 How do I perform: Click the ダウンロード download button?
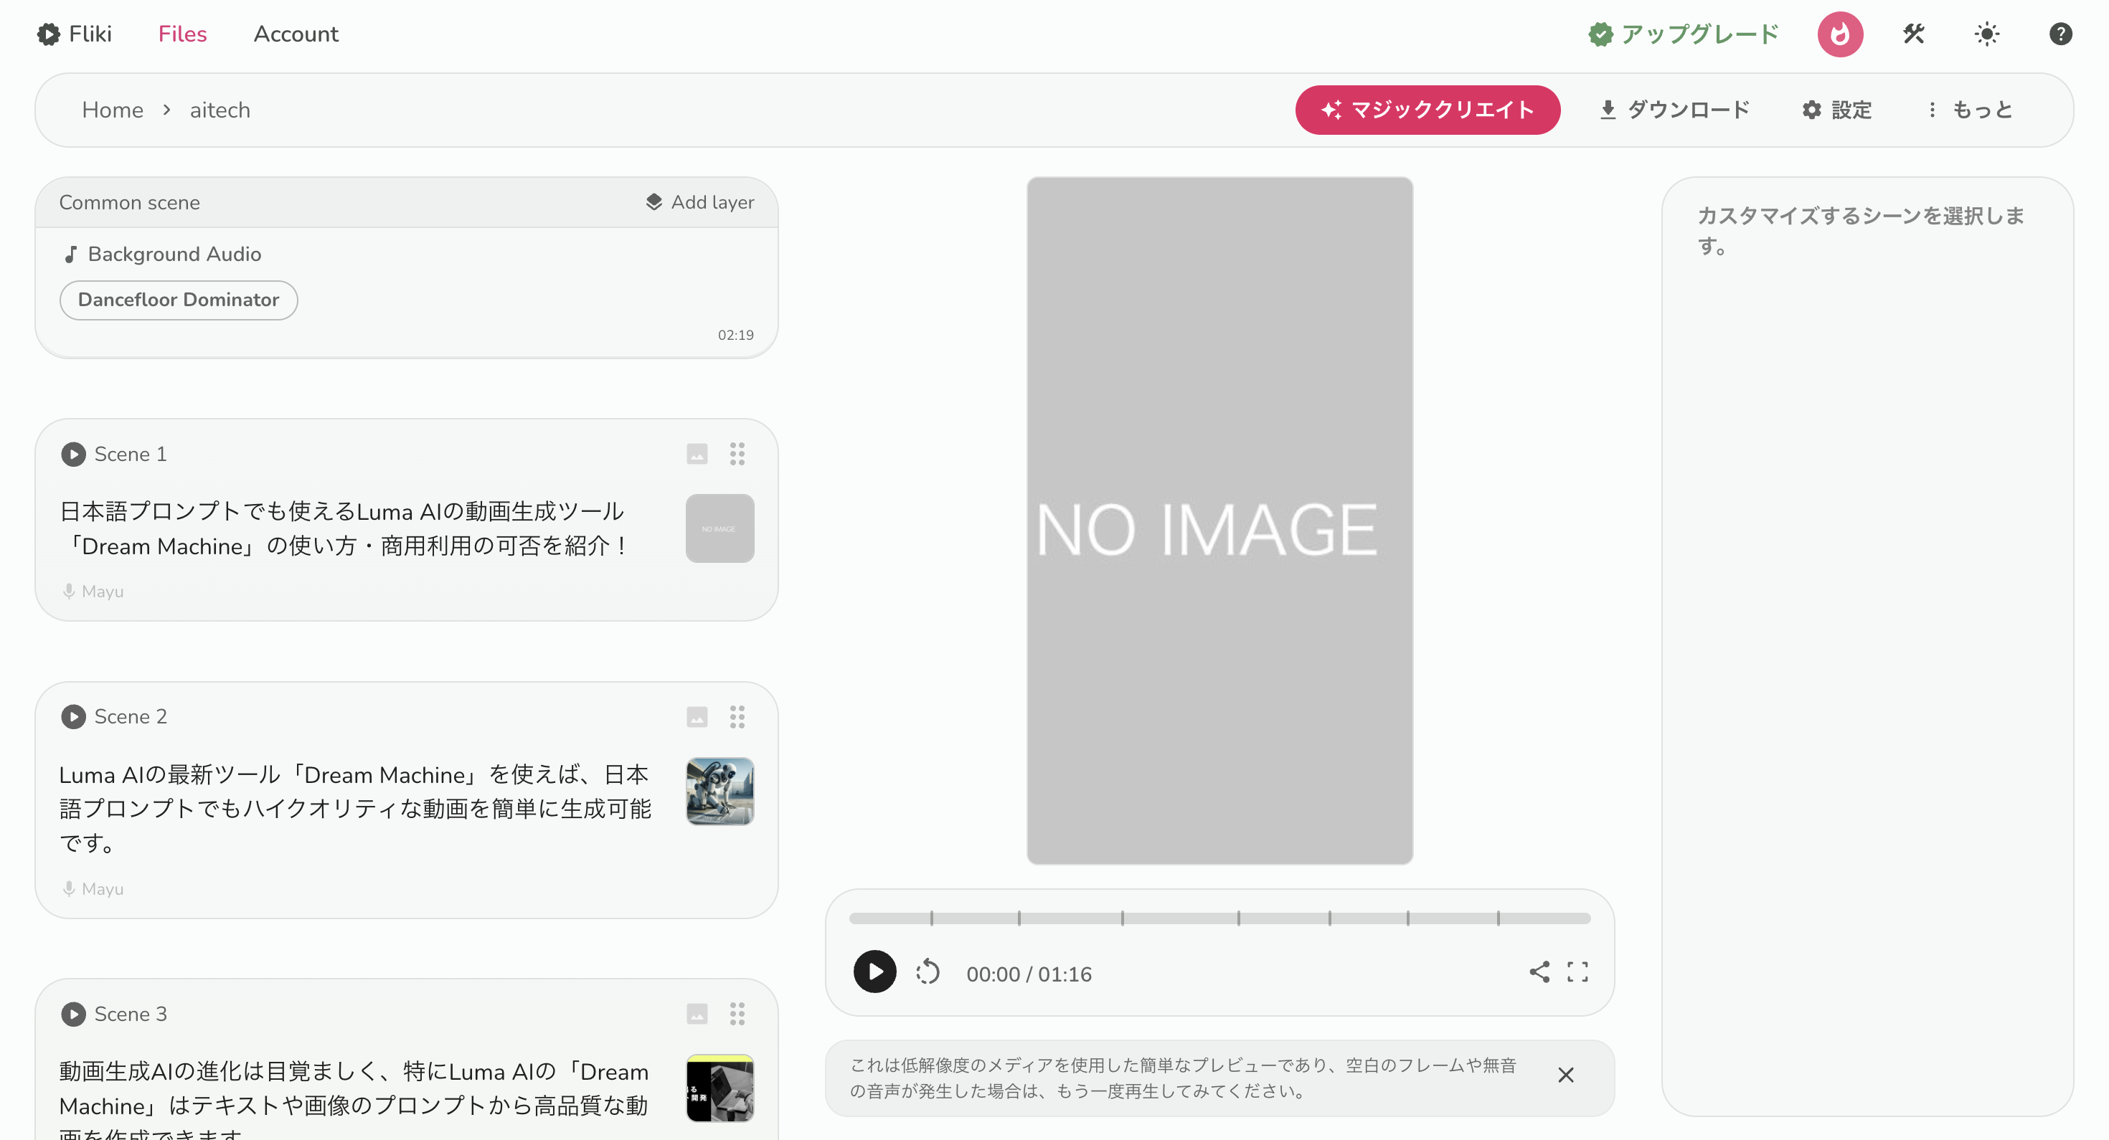pos(1674,110)
